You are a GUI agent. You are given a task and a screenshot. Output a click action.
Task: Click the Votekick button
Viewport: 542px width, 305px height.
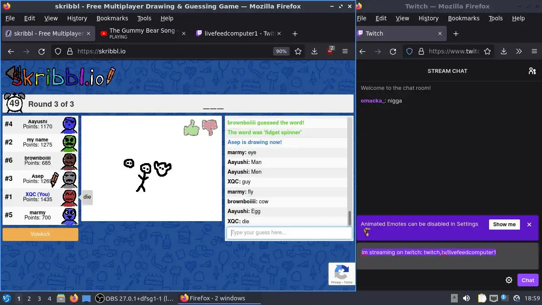[x=40, y=234]
